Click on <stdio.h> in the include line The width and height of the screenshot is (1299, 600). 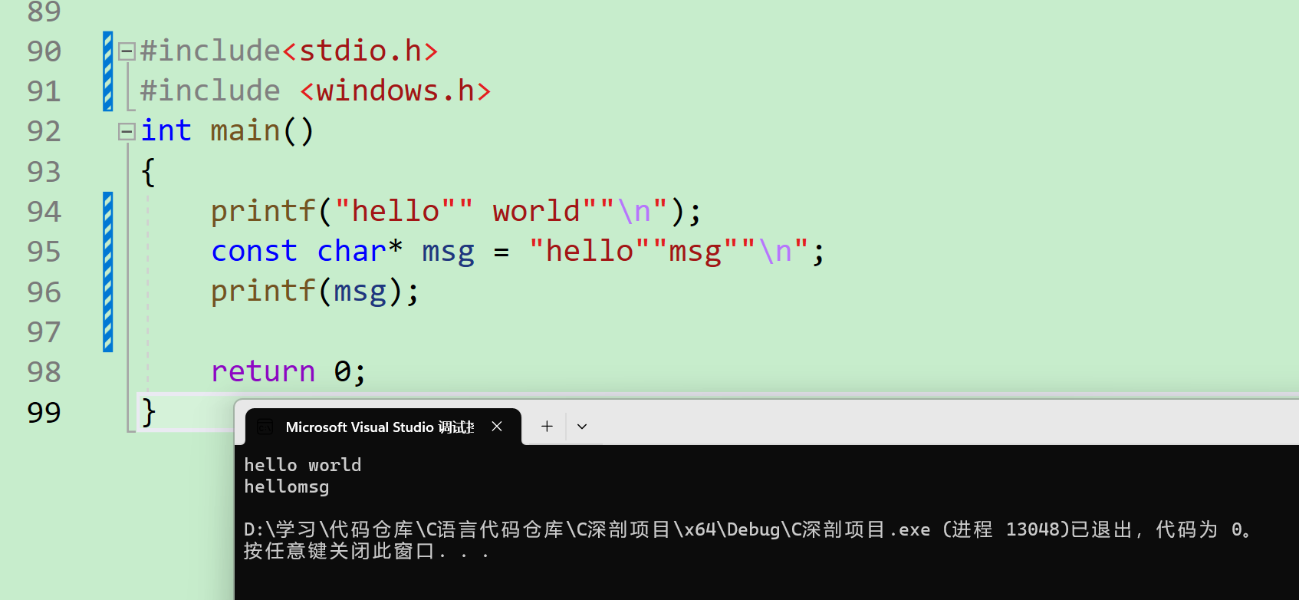pos(360,51)
